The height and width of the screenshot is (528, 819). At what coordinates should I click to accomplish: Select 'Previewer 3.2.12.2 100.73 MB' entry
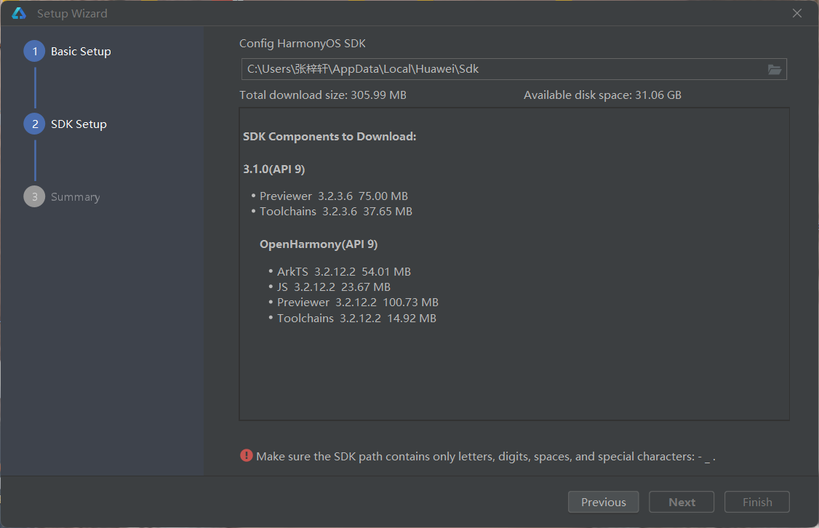358,303
